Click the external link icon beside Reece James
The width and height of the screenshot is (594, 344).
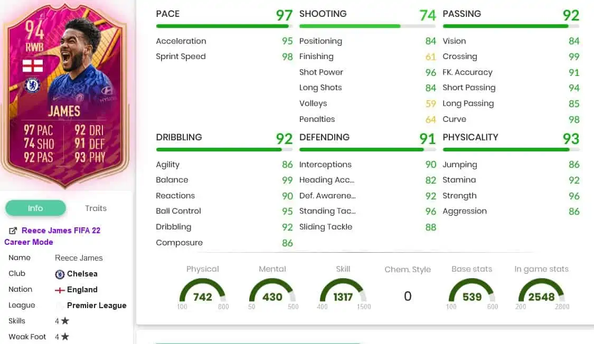pyautogui.click(x=13, y=231)
